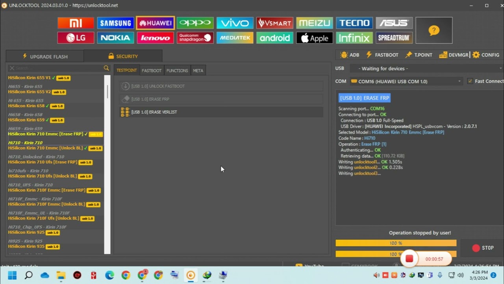Image resolution: width=504 pixels, height=284 pixels.
Task: Select the MediaTek brand icon
Action: coord(235,38)
